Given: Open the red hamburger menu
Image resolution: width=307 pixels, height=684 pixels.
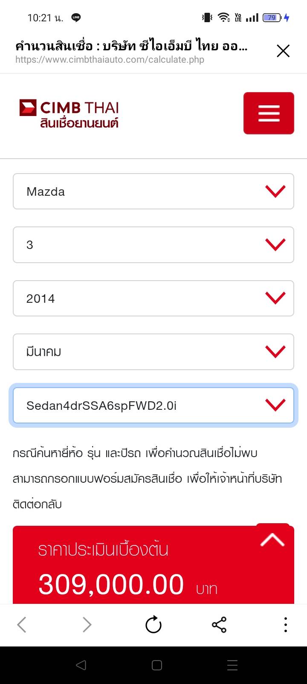Looking at the screenshot, I should coord(269,113).
